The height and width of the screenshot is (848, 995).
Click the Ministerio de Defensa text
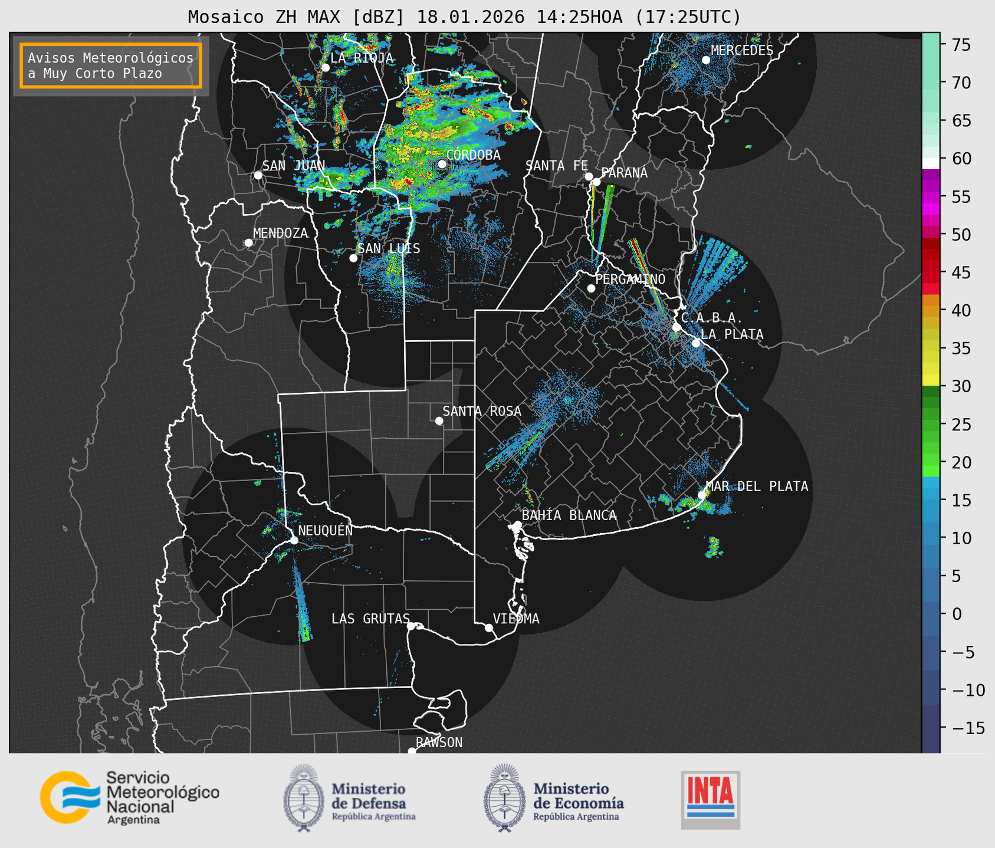click(373, 801)
